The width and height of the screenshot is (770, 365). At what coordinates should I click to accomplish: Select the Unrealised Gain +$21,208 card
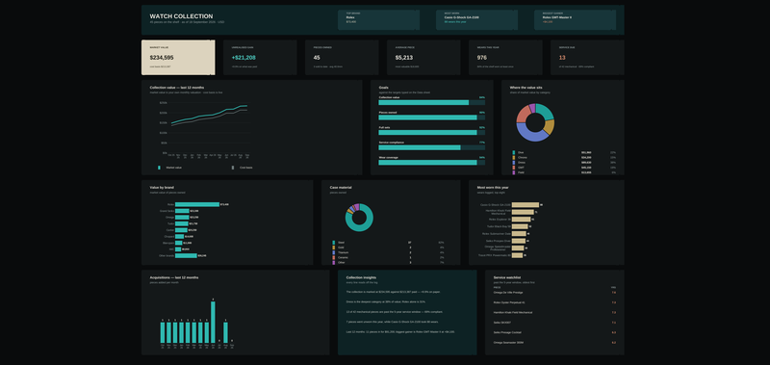point(260,58)
